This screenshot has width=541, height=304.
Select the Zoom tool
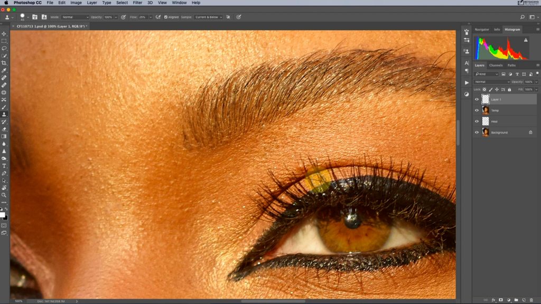(4, 196)
